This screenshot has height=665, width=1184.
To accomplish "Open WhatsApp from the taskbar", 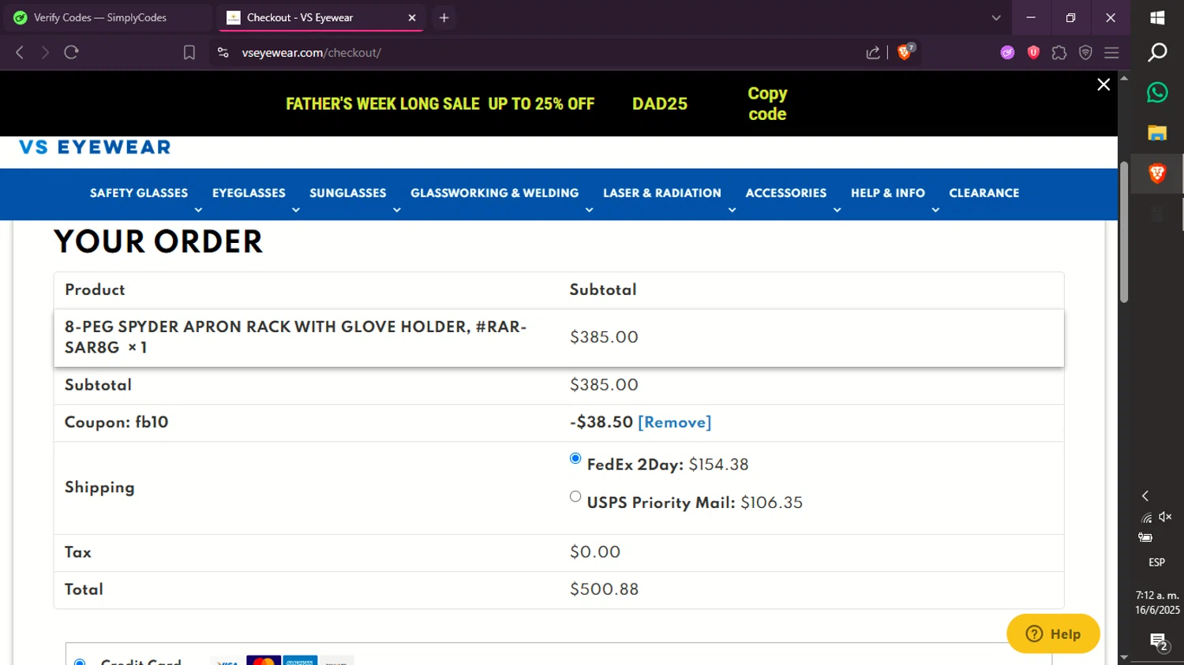I will 1157,92.
